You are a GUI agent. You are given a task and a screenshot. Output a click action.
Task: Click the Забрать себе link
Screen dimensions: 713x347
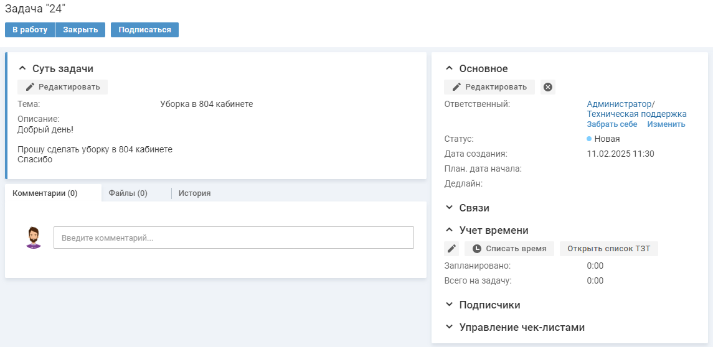click(612, 124)
